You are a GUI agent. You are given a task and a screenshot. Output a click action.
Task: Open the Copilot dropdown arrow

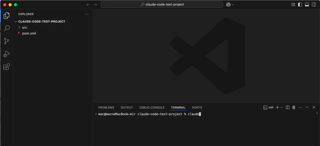[x=233, y=5]
